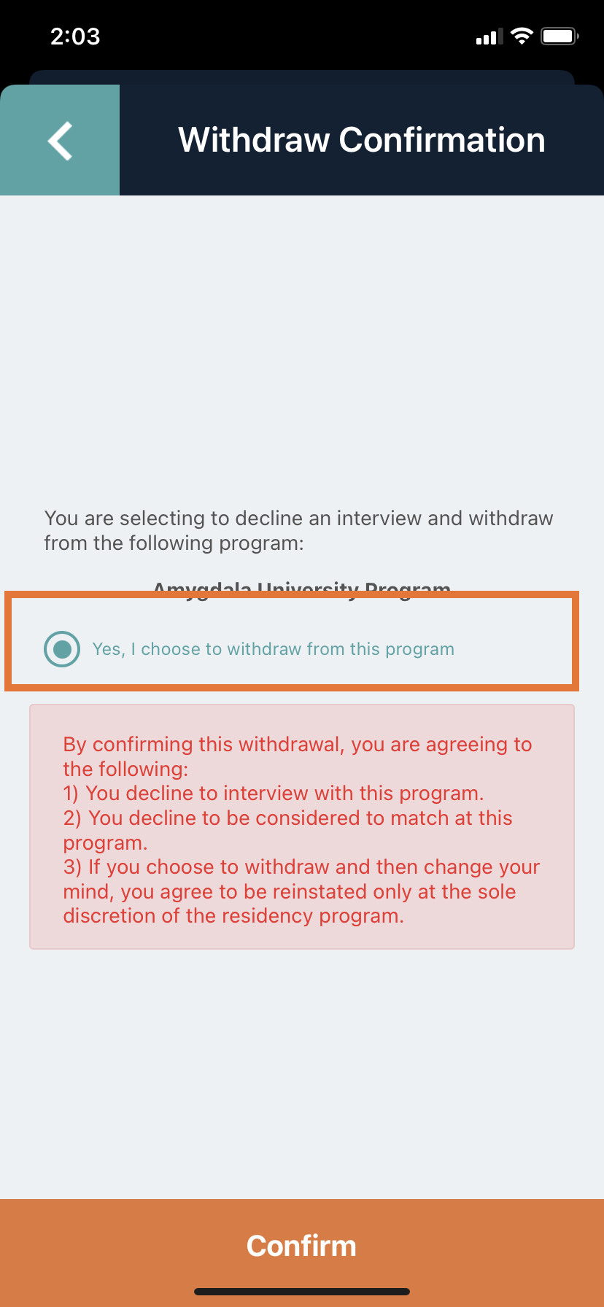Tap the partially hidden Amygdala University Program name

[302, 586]
